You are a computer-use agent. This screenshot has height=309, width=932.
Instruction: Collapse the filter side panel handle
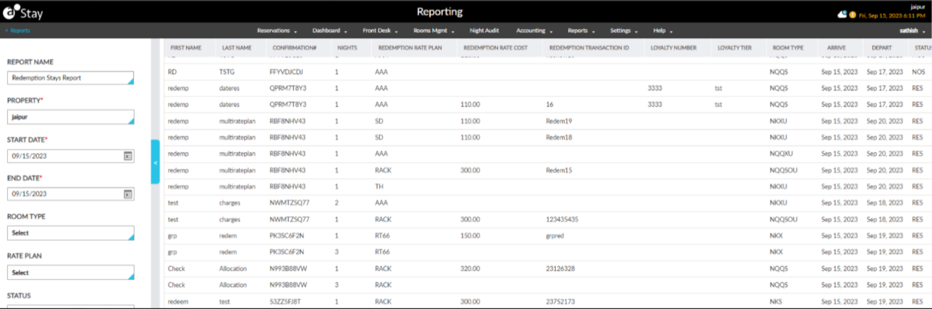point(155,162)
